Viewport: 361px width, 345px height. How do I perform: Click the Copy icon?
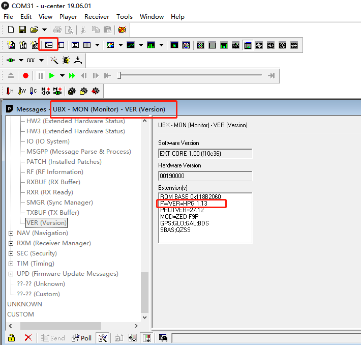(96, 30)
